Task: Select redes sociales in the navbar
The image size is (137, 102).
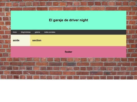Action: pos(50,32)
